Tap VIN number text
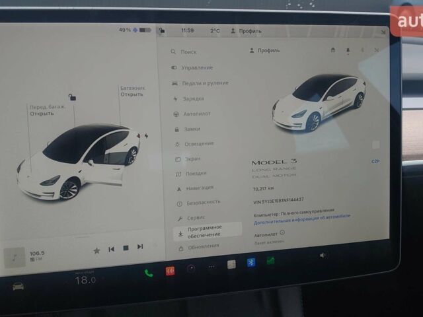This screenshot has height=317, width=423. pos(279,201)
